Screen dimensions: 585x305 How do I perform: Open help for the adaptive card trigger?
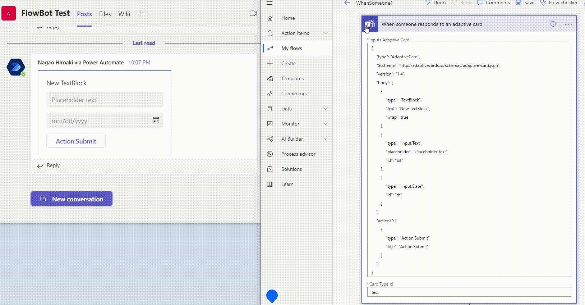(x=553, y=24)
